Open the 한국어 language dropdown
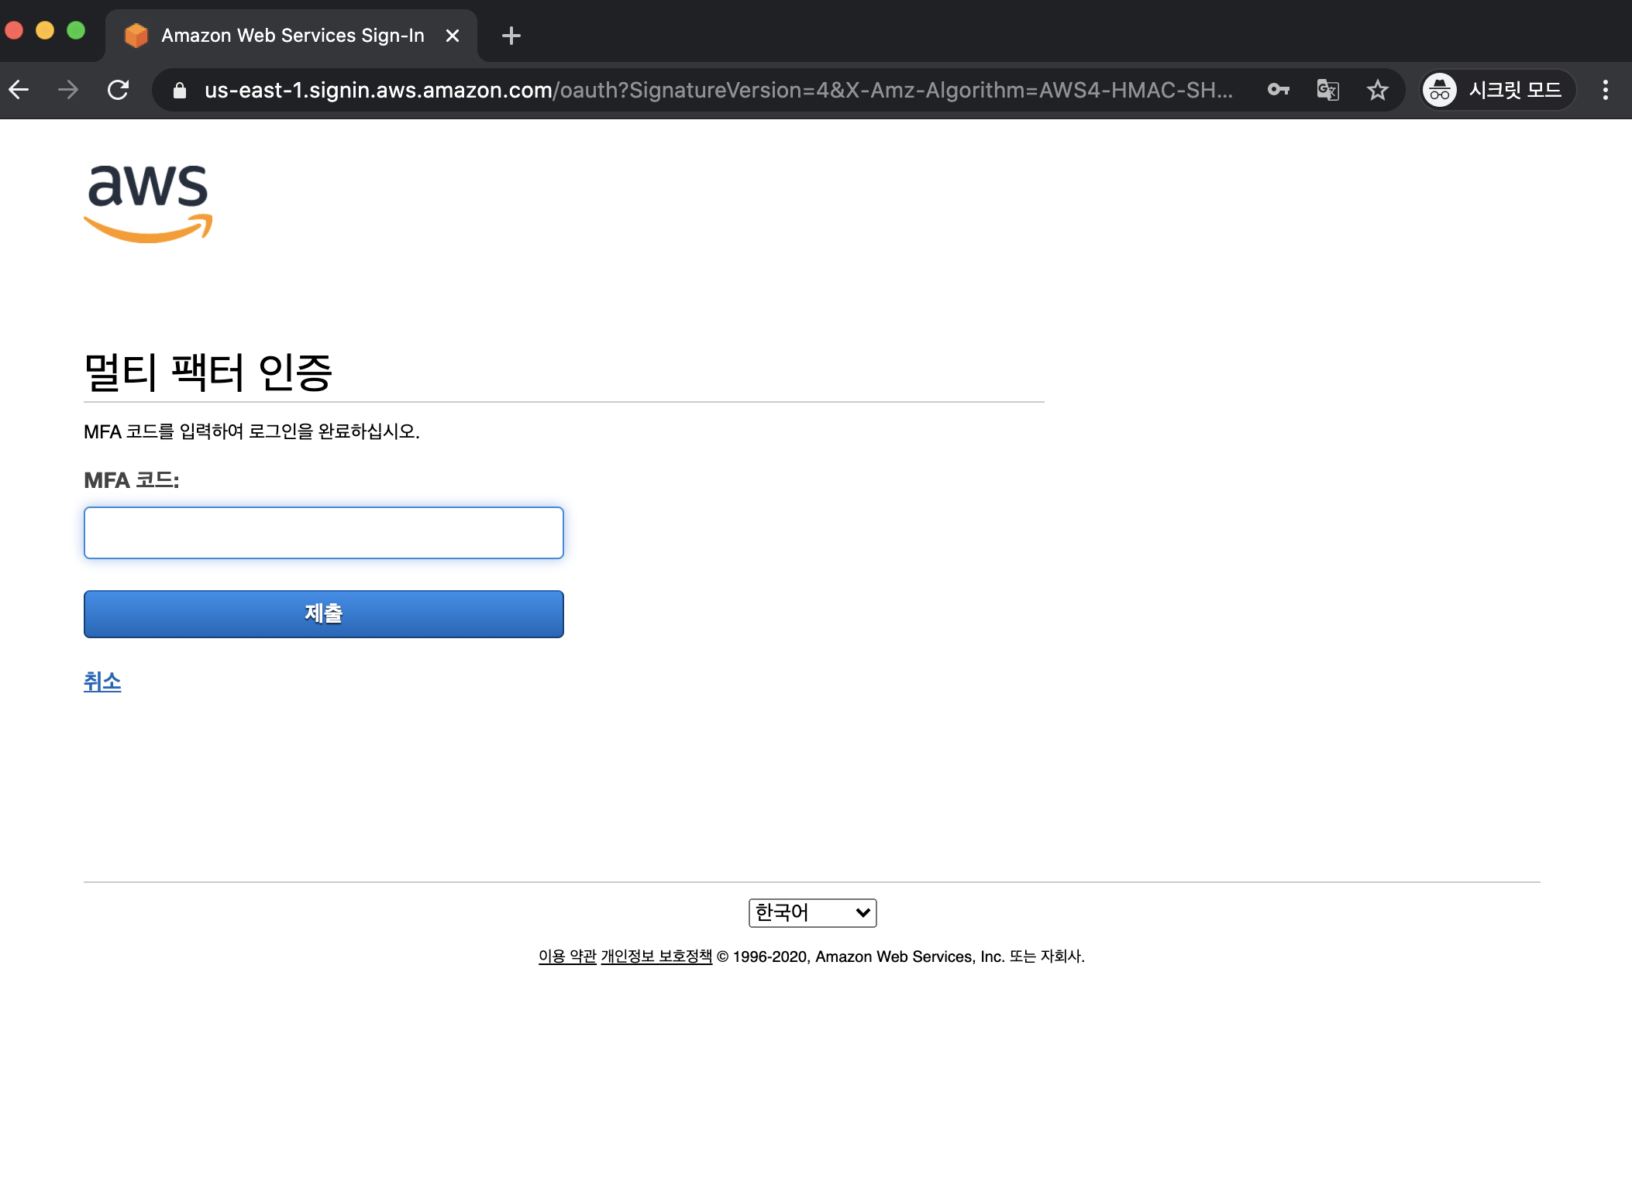 pyautogui.click(x=811, y=912)
